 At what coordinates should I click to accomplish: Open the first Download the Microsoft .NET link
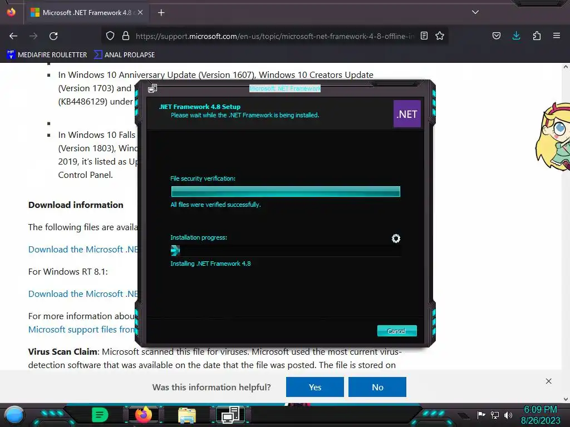coord(83,250)
